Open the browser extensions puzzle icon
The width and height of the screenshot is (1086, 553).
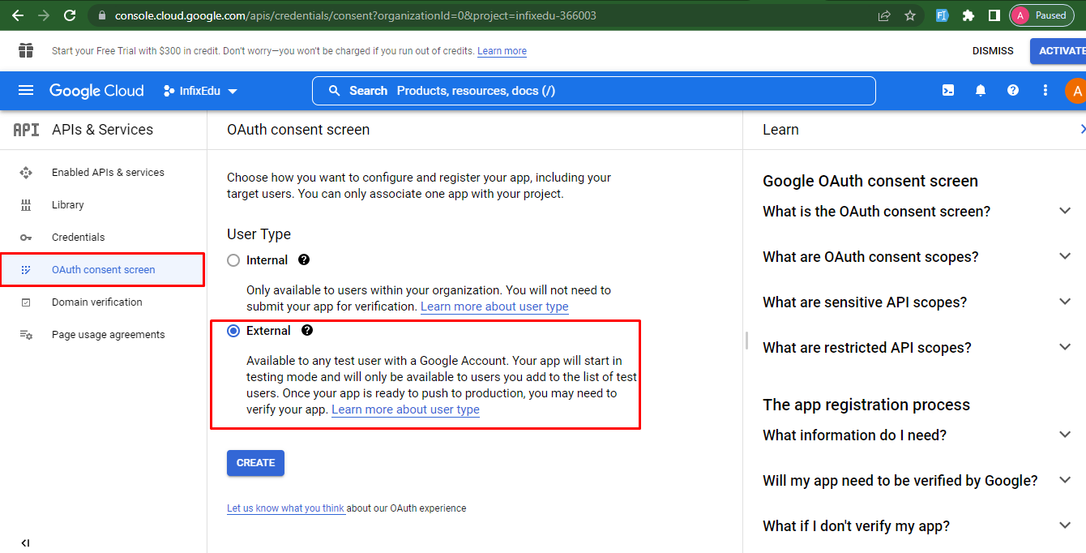(x=968, y=15)
